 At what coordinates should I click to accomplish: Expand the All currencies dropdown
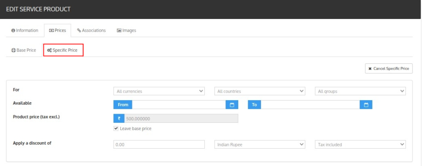tap(159, 91)
